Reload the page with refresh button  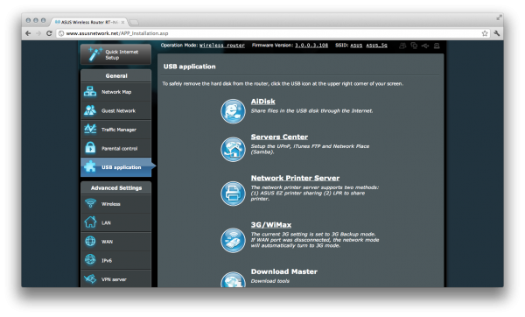point(49,33)
